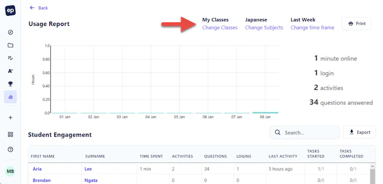Open the MB profile avatar
Screen dimensions: 383x184
(10, 171)
